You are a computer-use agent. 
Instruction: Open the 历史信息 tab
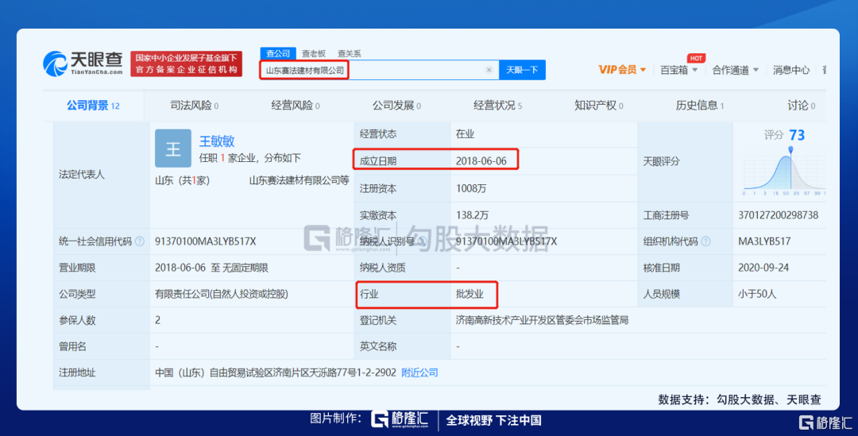pyautogui.click(x=700, y=106)
